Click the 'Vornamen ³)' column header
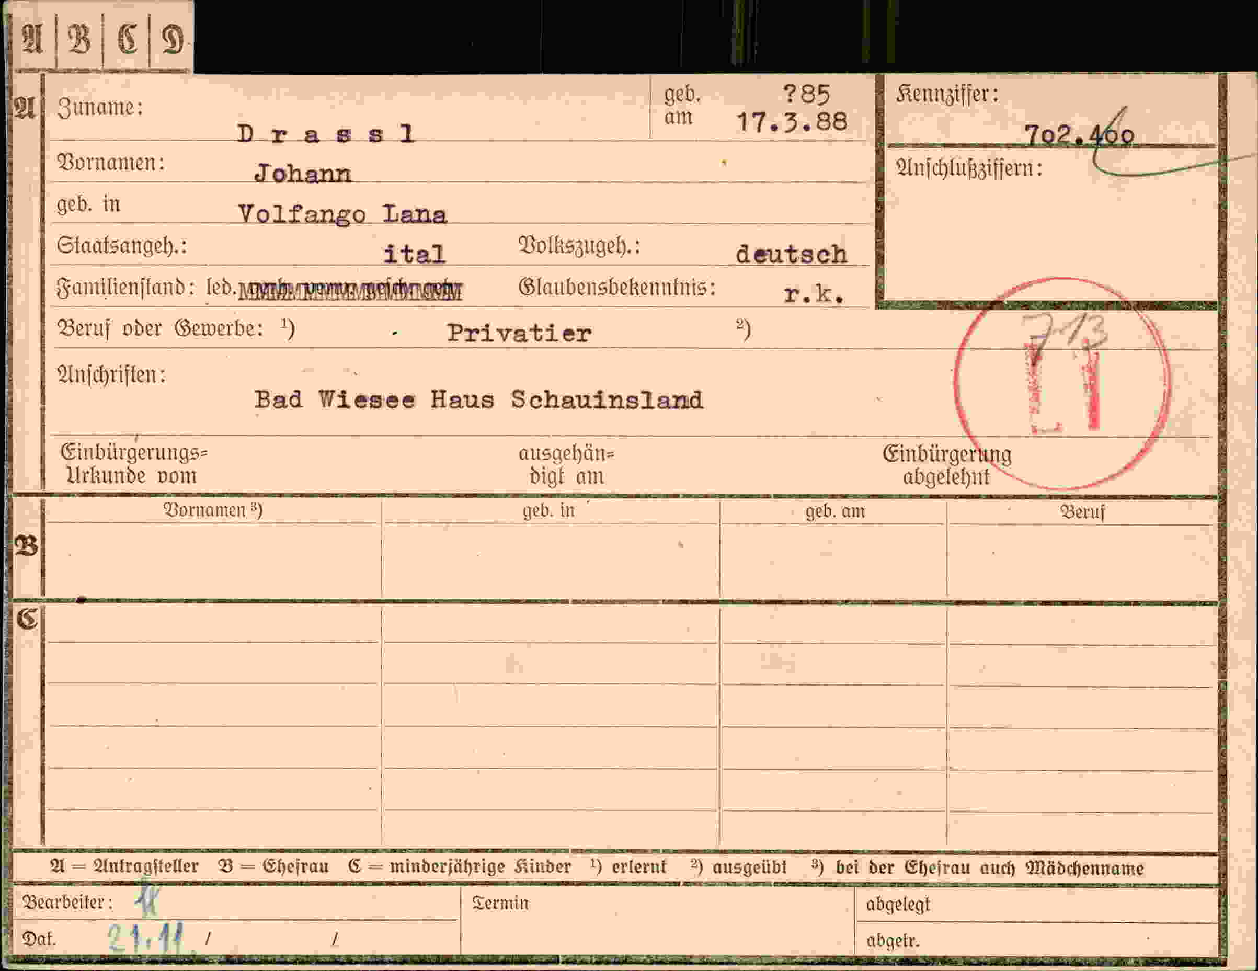1258x971 pixels. (213, 510)
